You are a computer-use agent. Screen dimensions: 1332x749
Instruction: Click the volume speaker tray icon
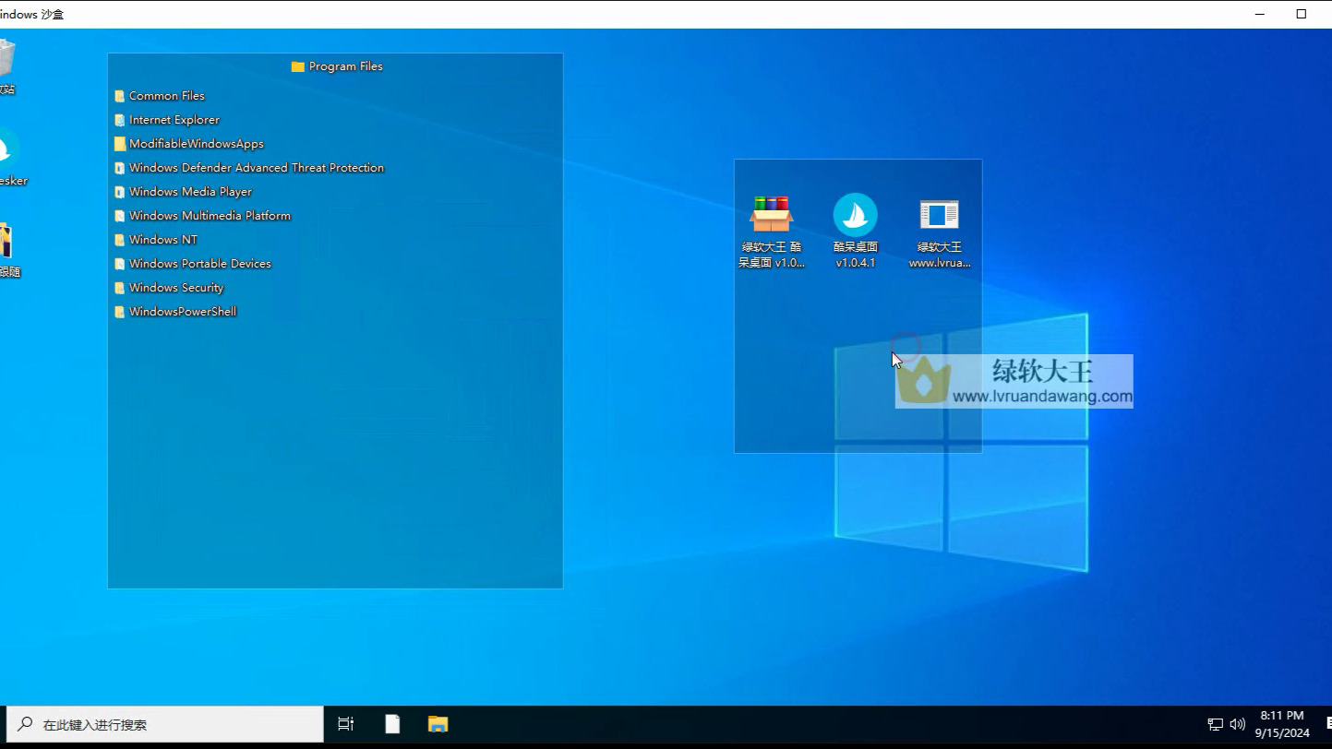tap(1238, 724)
